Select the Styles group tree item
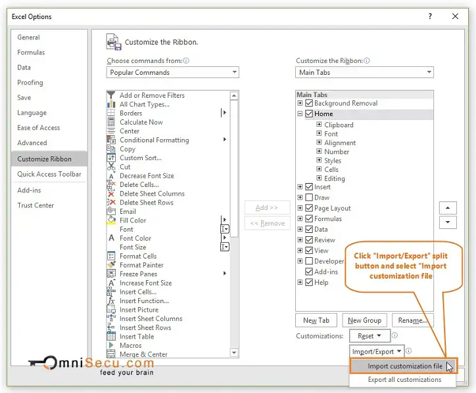The width and height of the screenshot is (476, 393). click(333, 160)
